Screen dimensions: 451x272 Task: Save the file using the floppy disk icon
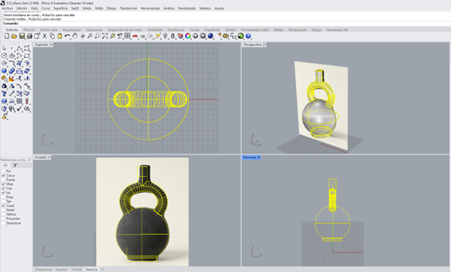pos(22,36)
